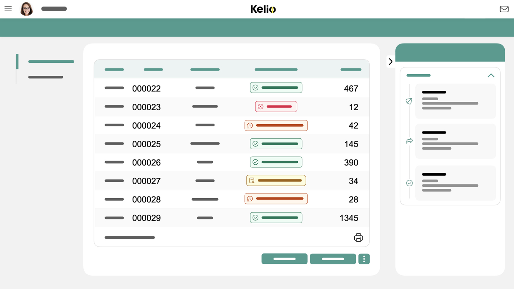Click the check-circle step icon
The image size is (514, 289).
pos(409,183)
